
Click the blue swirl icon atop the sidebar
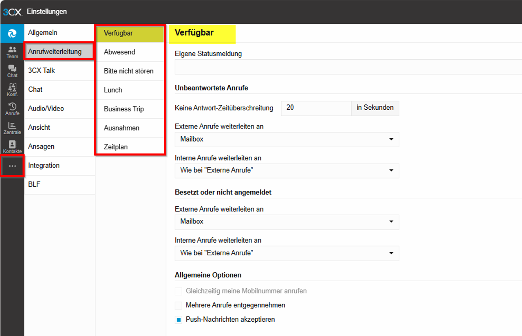click(x=12, y=33)
